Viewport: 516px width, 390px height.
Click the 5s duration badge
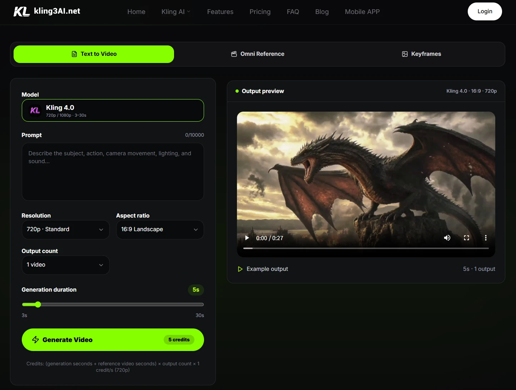pos(196,290)
